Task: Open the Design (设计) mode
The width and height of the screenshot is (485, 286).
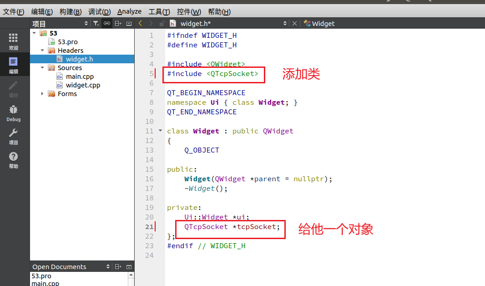Action: tap(13, 89)
